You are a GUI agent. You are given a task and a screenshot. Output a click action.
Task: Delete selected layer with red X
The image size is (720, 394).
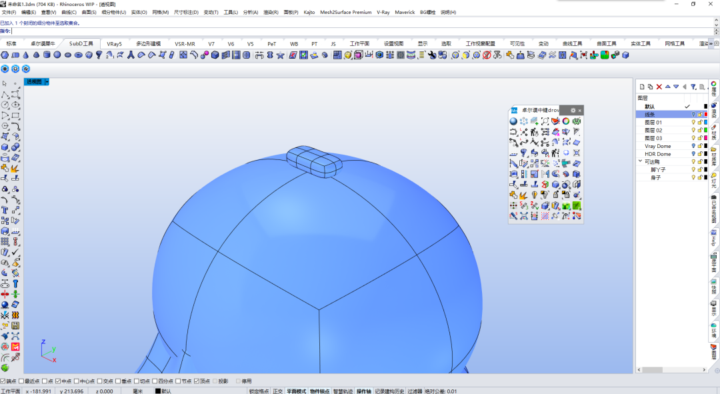click(659, 87)
